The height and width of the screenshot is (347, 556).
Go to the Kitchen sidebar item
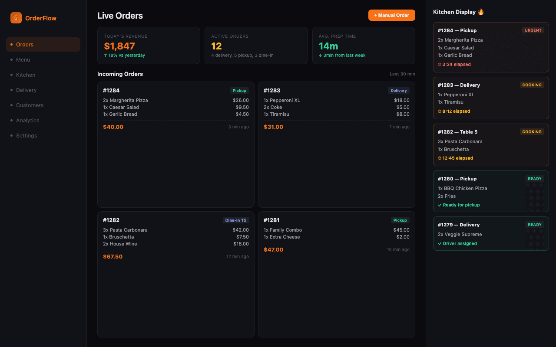pos(26,75)
